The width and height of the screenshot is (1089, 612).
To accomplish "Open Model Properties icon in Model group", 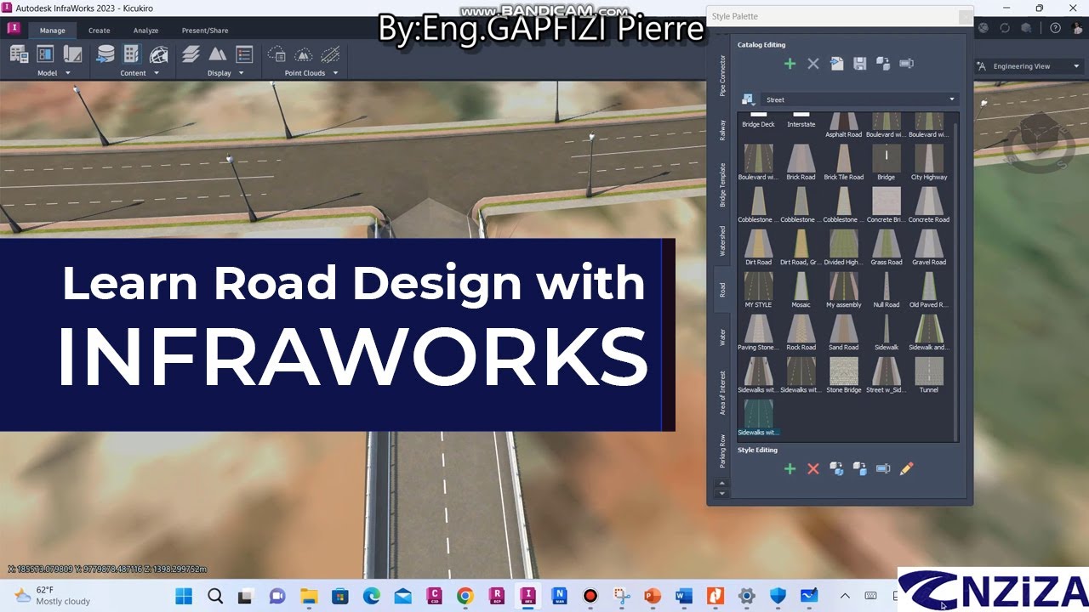I will (x=73, y=54).
